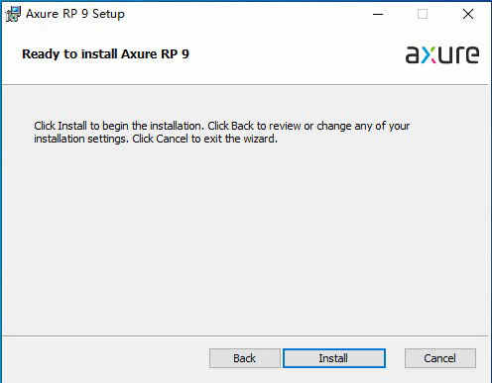The image size is (492, 383).
Task: Click the white header banner between heading and logo
Action: coord(297,54)
